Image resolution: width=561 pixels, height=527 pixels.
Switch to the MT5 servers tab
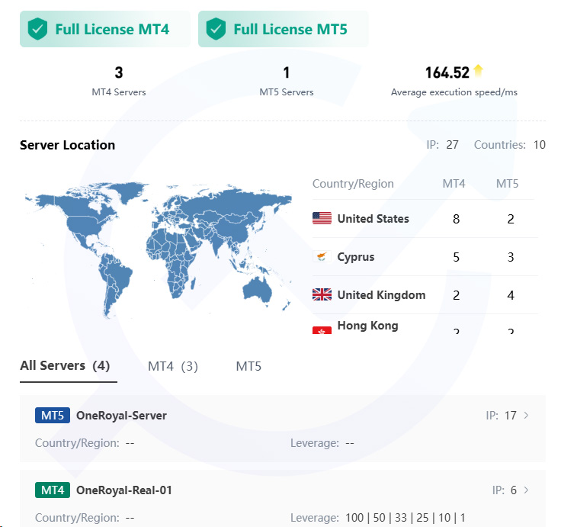pyautogui.click(x=248, y=366)
